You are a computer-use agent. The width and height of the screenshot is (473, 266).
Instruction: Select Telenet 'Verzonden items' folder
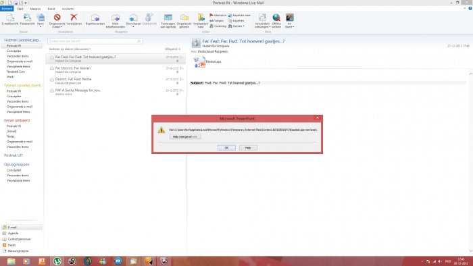pos(18,101)
